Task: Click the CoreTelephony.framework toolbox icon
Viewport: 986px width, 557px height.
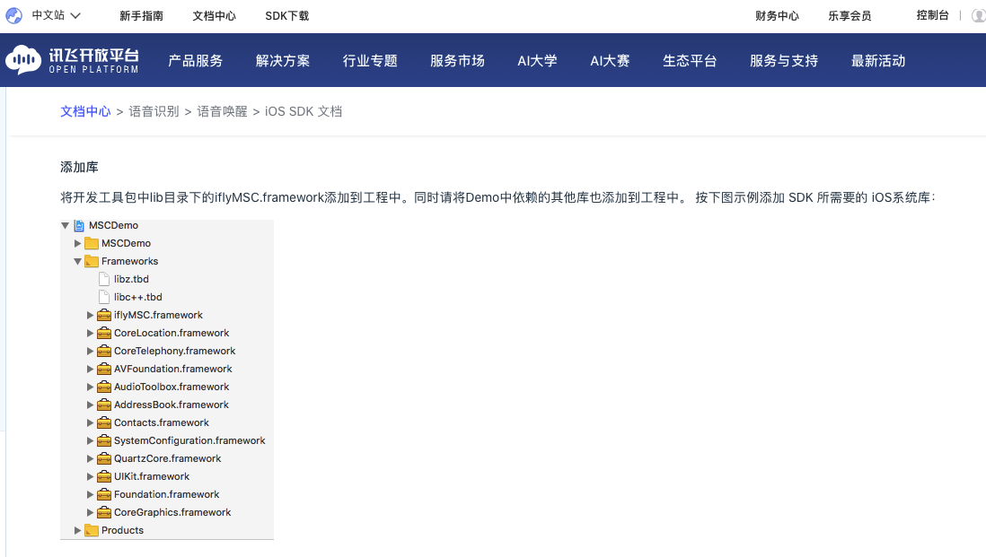Action: [104, 351]
